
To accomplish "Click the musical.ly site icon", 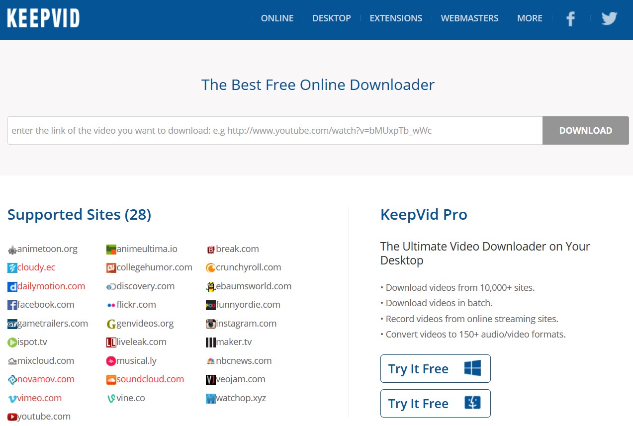I will [x=111, y=361].
